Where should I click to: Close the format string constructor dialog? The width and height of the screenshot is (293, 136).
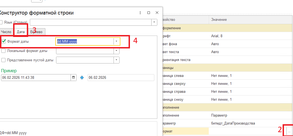(x=157, y=13)
